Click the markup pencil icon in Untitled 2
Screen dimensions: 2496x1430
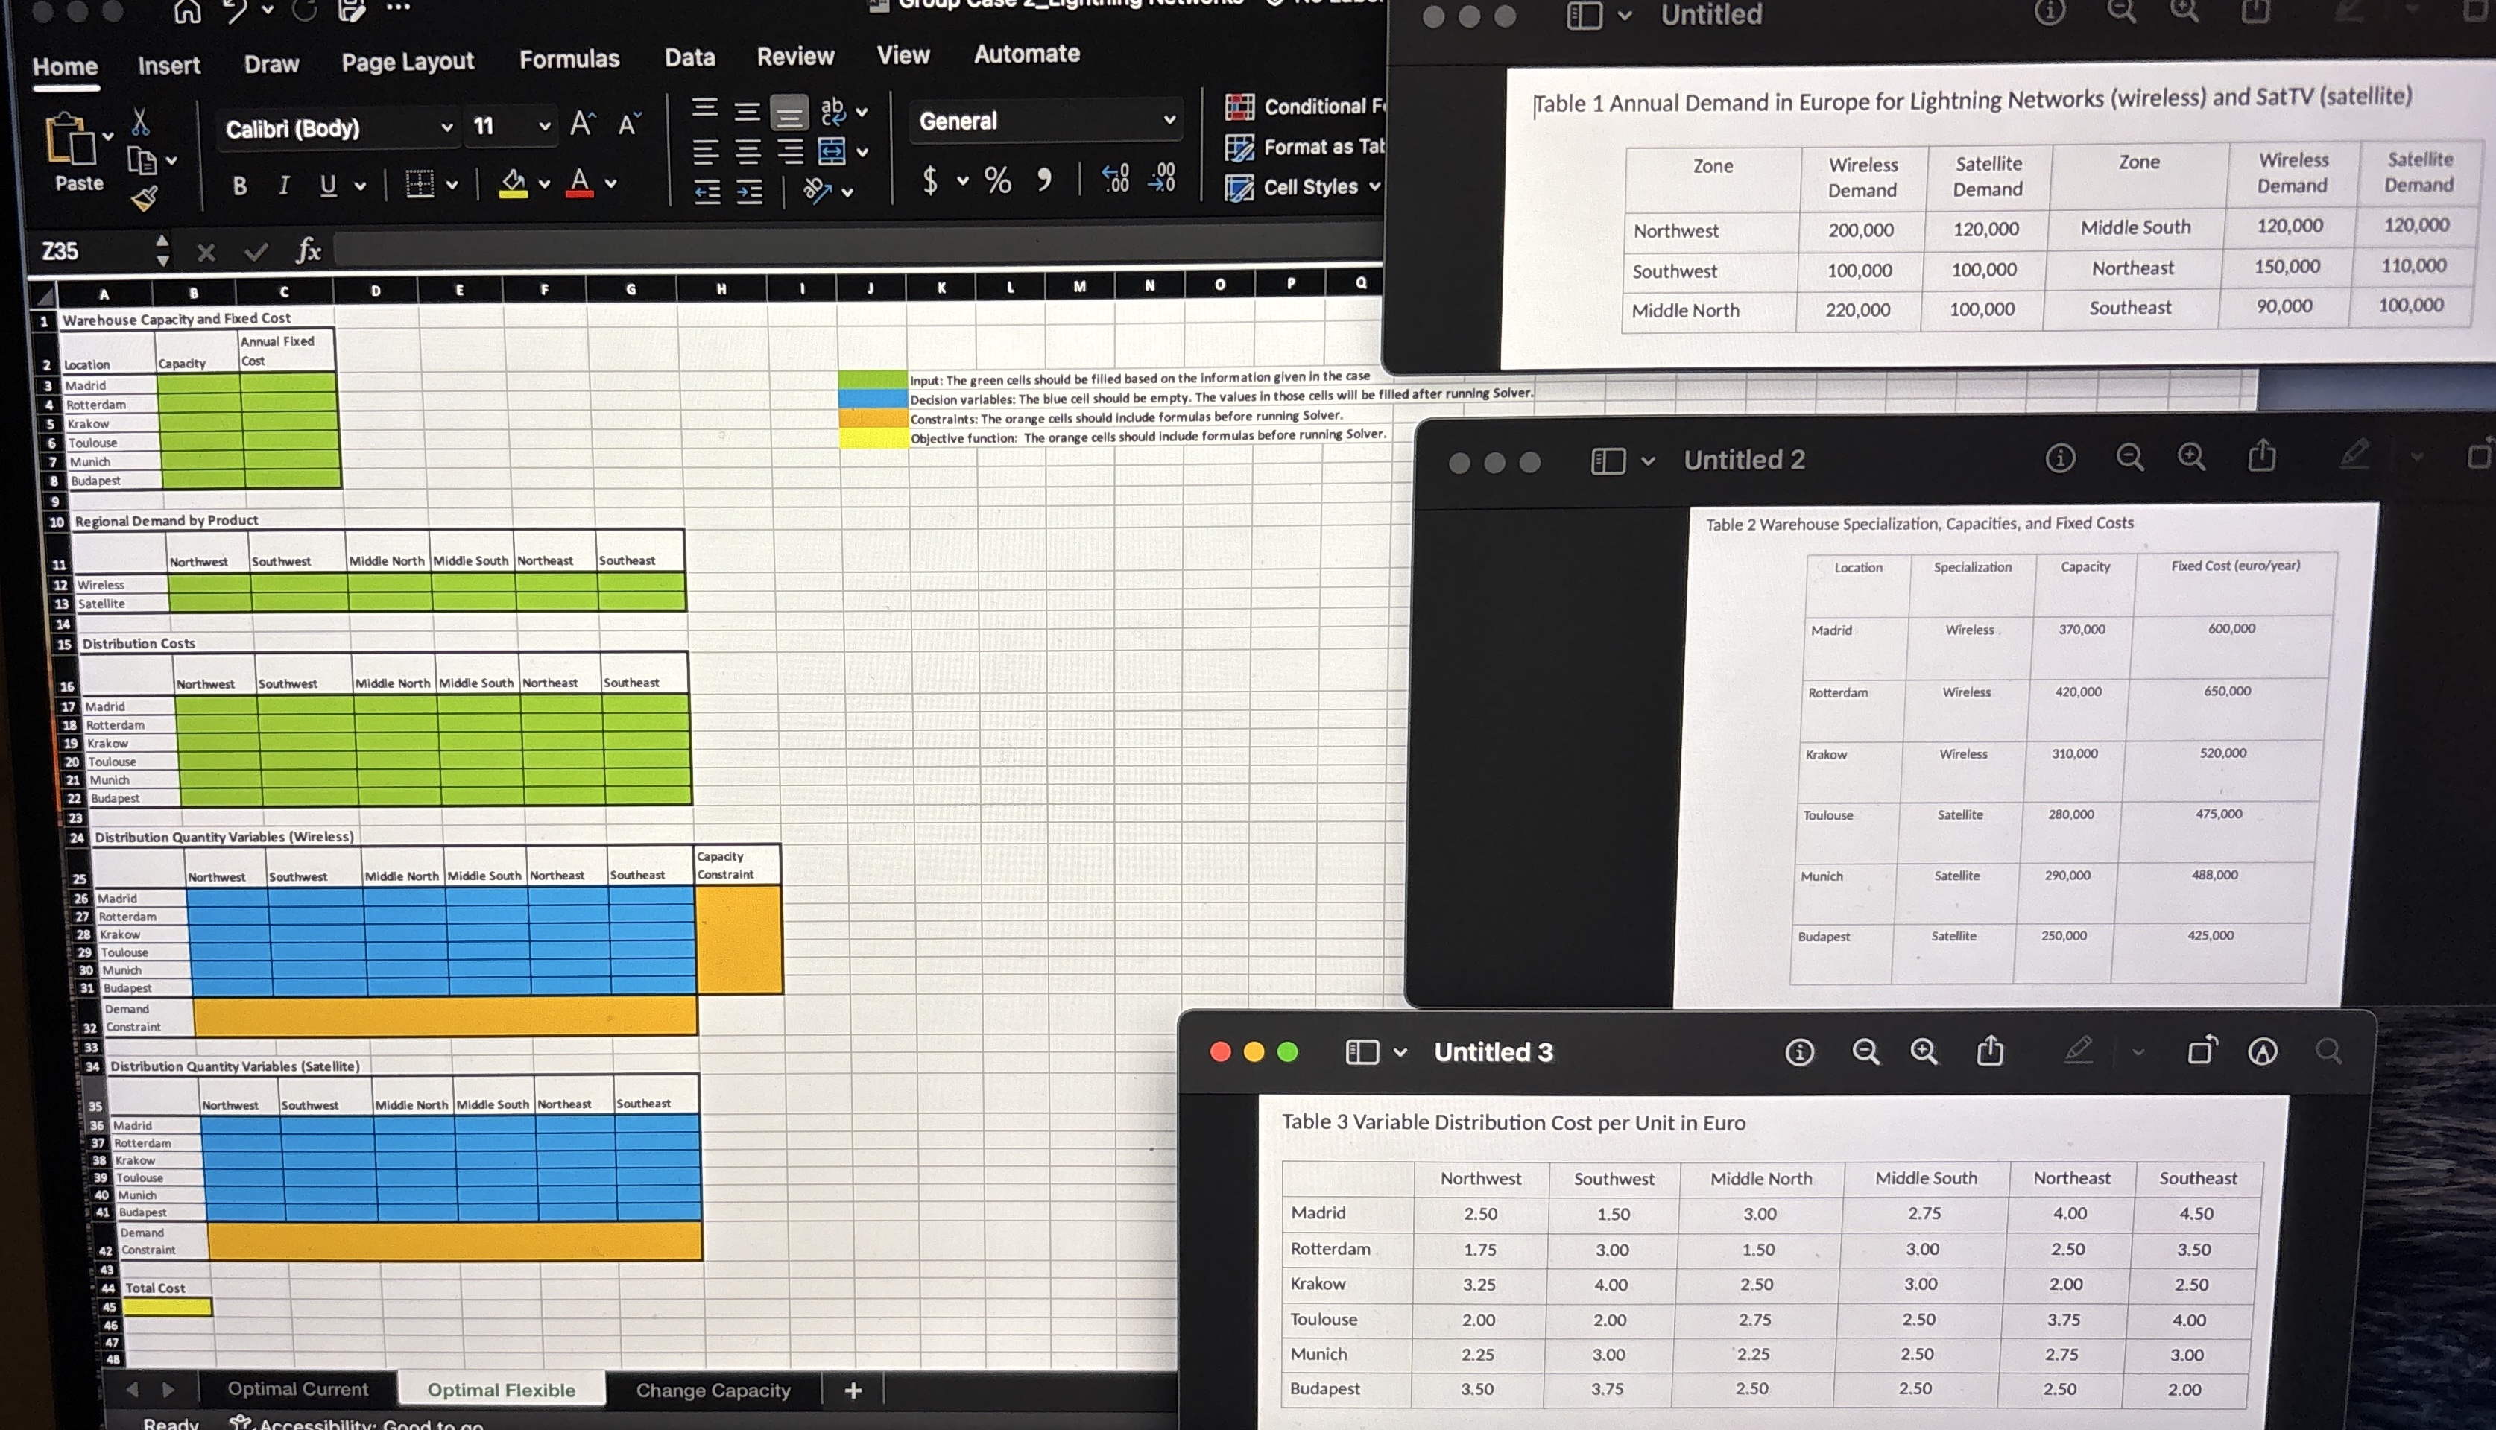click(x=2353, y=456)
